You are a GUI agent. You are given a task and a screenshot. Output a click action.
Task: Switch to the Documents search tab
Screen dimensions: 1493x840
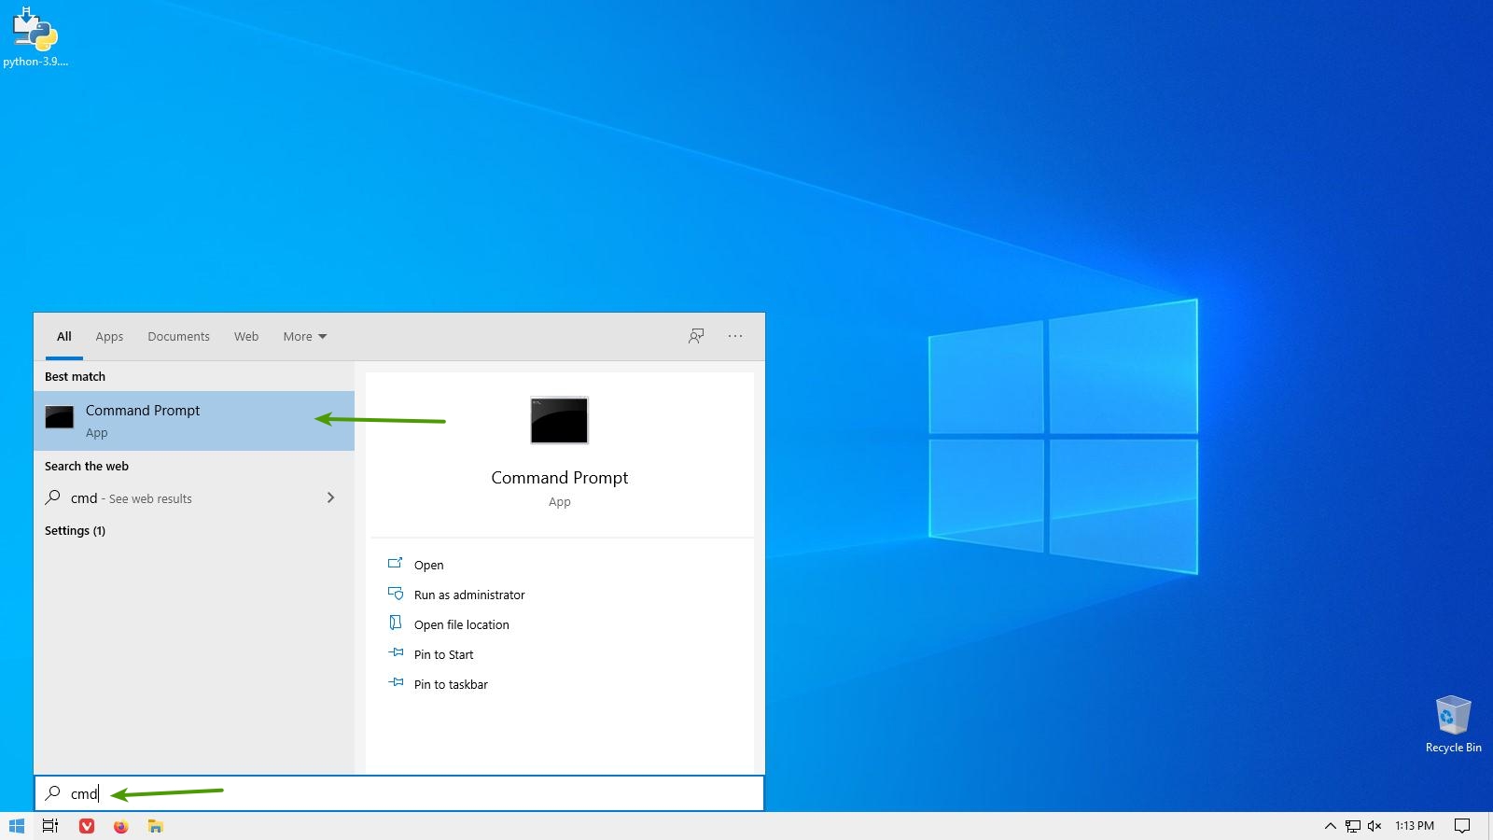178,337
